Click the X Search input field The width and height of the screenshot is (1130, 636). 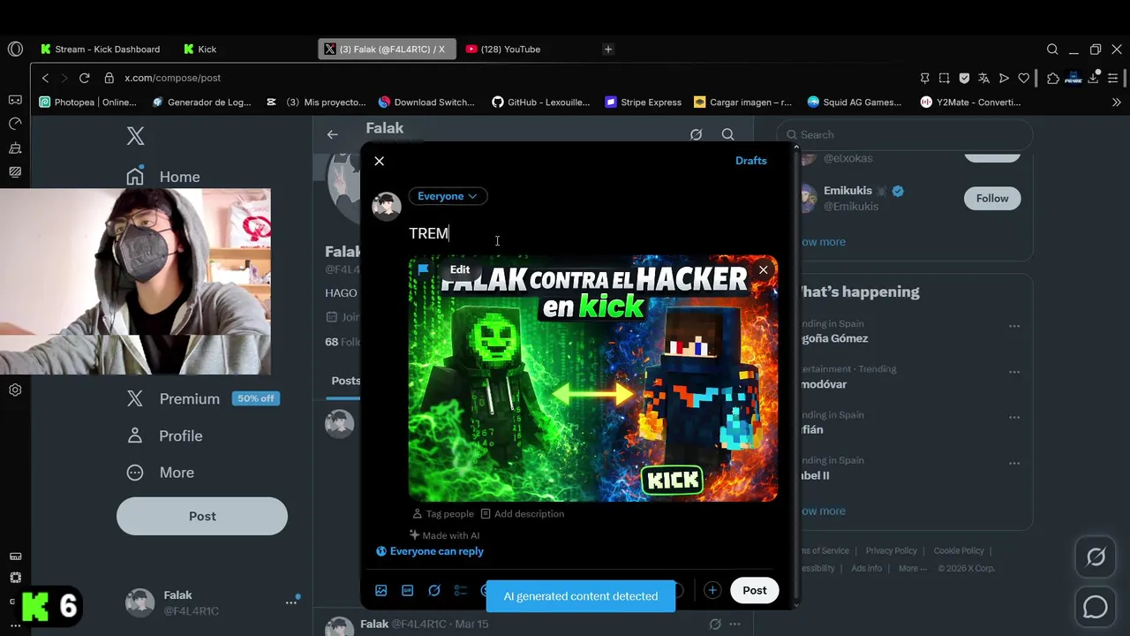905,135
